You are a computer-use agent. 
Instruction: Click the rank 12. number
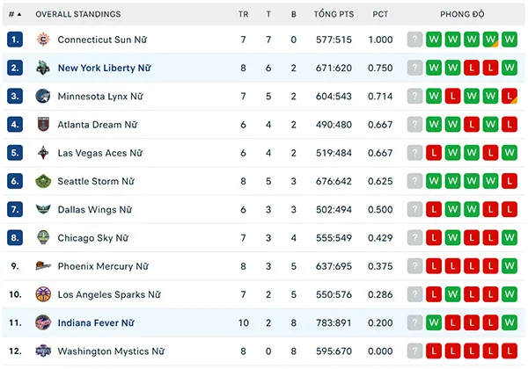(x=15, y=351)
